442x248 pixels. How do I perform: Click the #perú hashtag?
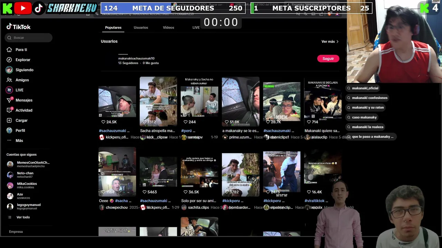click(186, 131)
